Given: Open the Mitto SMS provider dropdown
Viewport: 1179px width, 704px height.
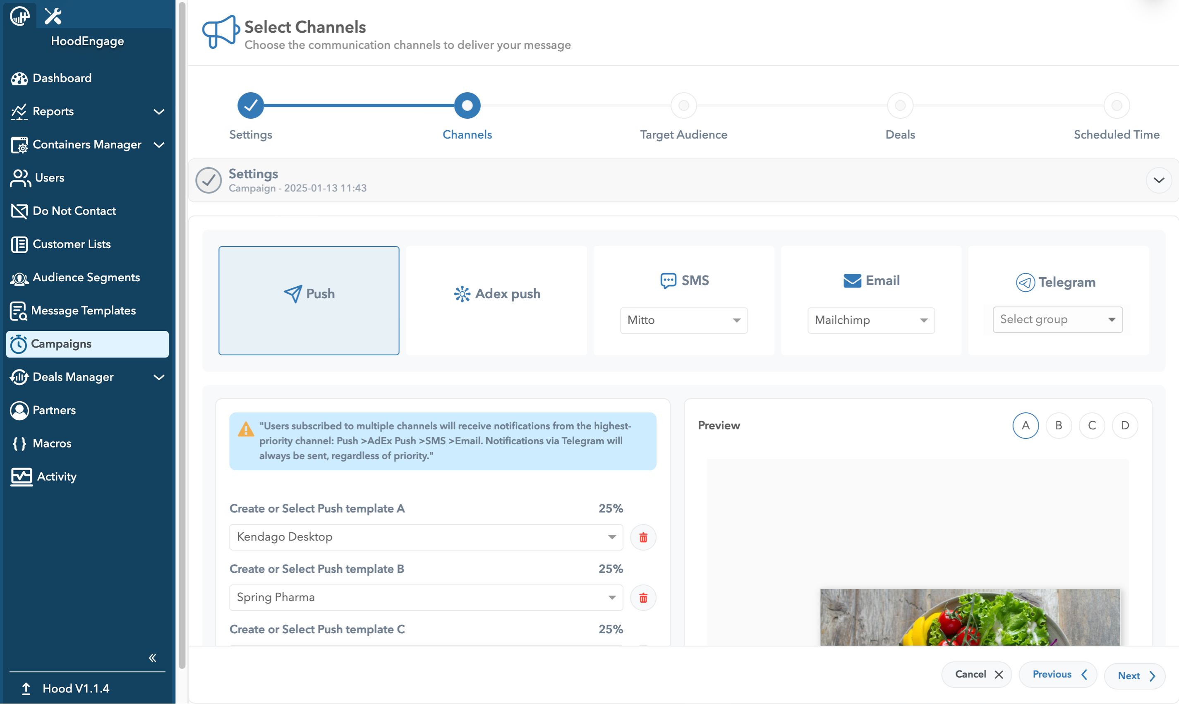Looking at the screenshot, I should 683,320.
